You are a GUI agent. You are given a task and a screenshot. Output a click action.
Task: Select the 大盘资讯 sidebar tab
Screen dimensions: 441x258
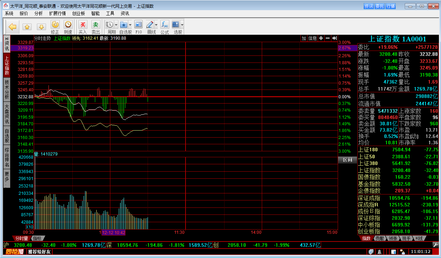(7, 113)
